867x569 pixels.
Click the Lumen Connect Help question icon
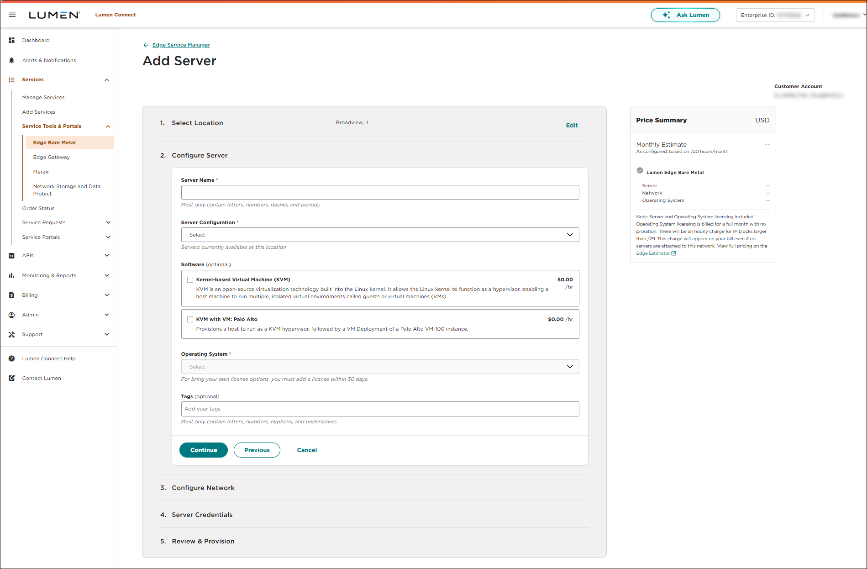(12, 358)
